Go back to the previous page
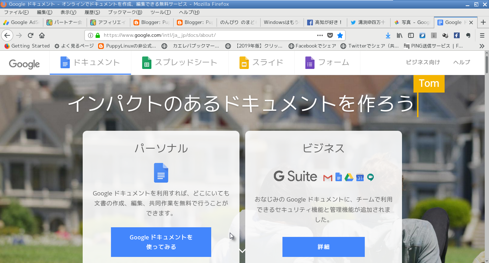The image size is (489, 263). (x=7, y=35)
